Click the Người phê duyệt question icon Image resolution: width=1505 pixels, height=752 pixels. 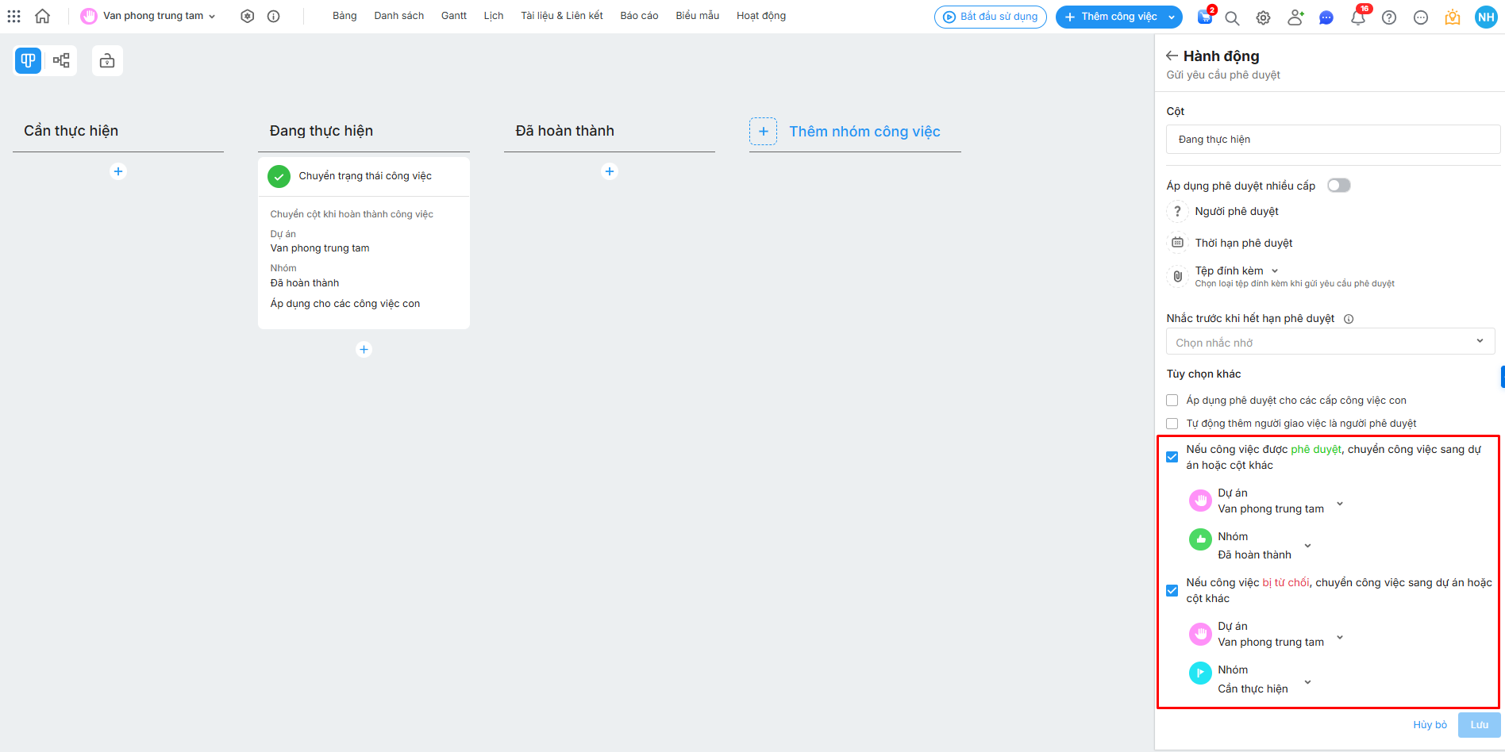[1177, 211]
